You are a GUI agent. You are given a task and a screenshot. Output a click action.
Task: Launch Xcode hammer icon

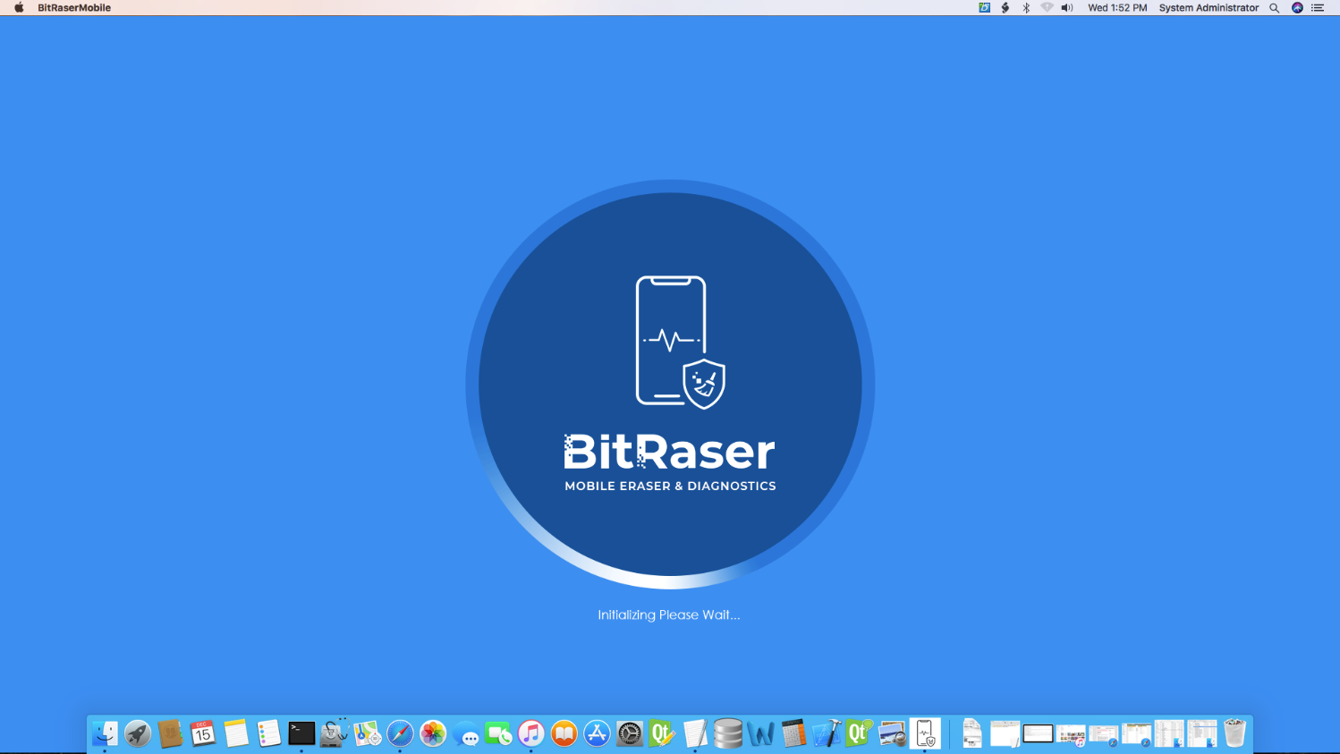[x=827, y=733]
